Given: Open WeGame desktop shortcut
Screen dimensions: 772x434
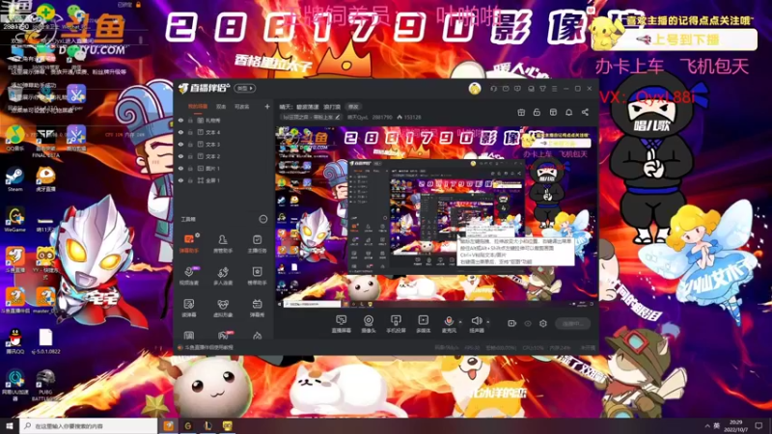Looking at the screenshot, I should coord(14,220).
